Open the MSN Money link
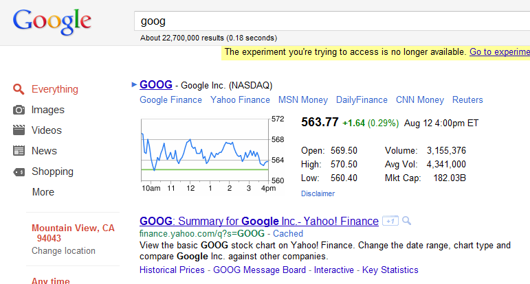 302,100
